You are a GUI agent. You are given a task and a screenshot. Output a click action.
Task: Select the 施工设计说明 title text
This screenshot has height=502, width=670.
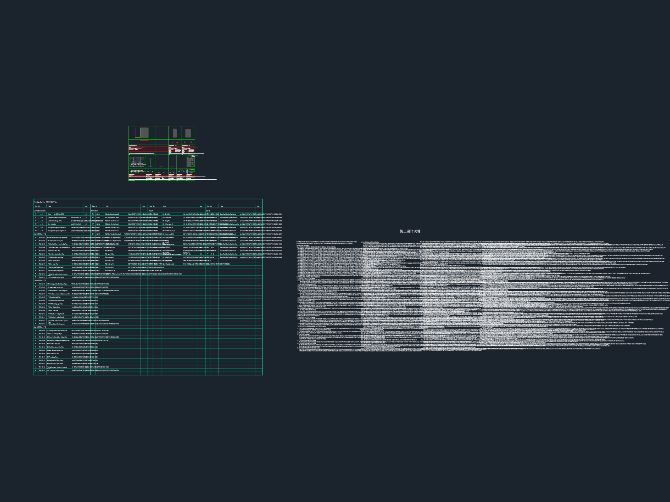click(410, 231)
